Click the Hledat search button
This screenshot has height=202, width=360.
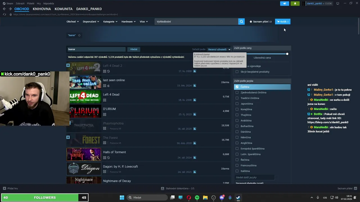point(134,49)
